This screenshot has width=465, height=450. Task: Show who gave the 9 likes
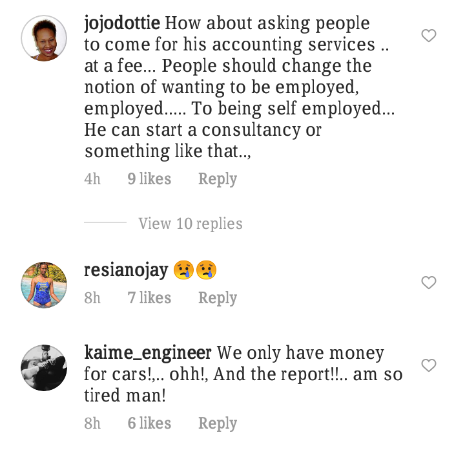pyautogui.click(x=149, y=178)
